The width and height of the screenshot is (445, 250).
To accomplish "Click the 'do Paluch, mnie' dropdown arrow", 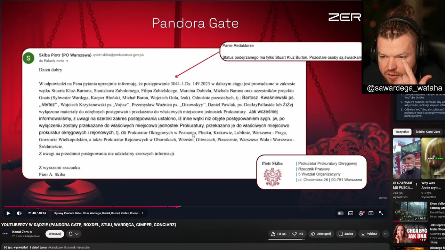I will [67, 61].
